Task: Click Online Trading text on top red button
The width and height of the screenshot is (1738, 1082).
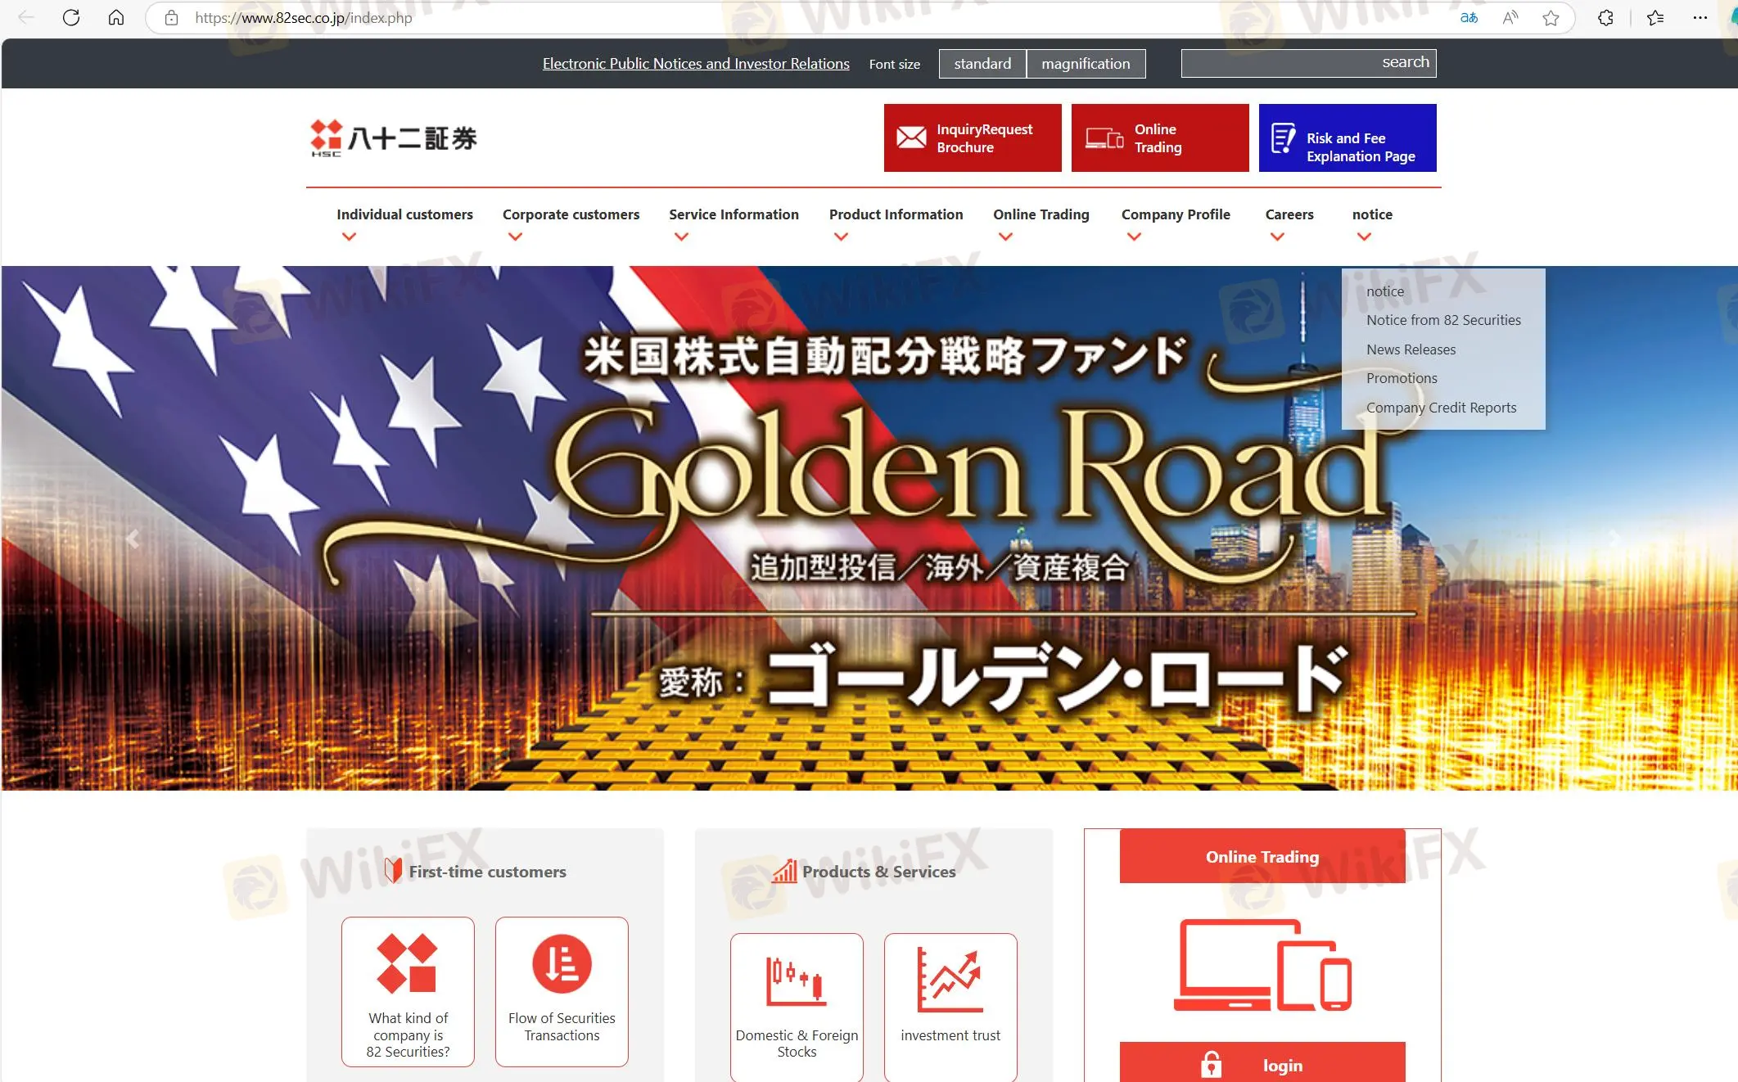Action: (x=1158, y=138)
